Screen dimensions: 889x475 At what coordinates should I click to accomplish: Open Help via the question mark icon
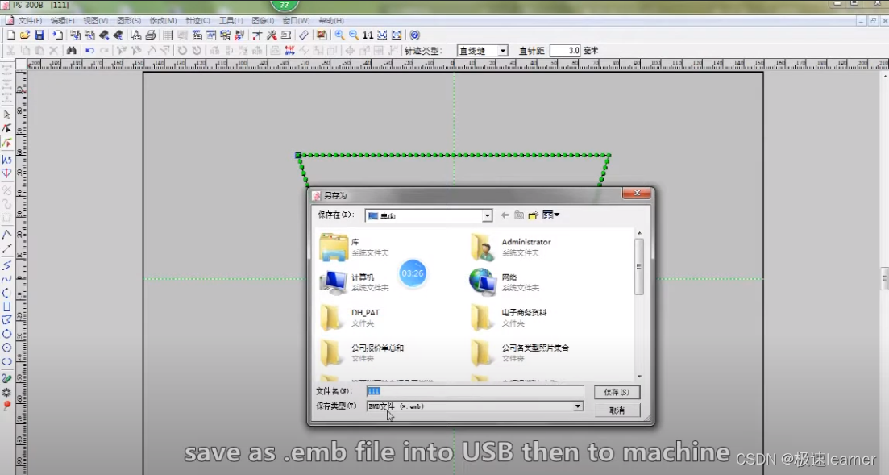pyautogui.click(x=415, y=35)
